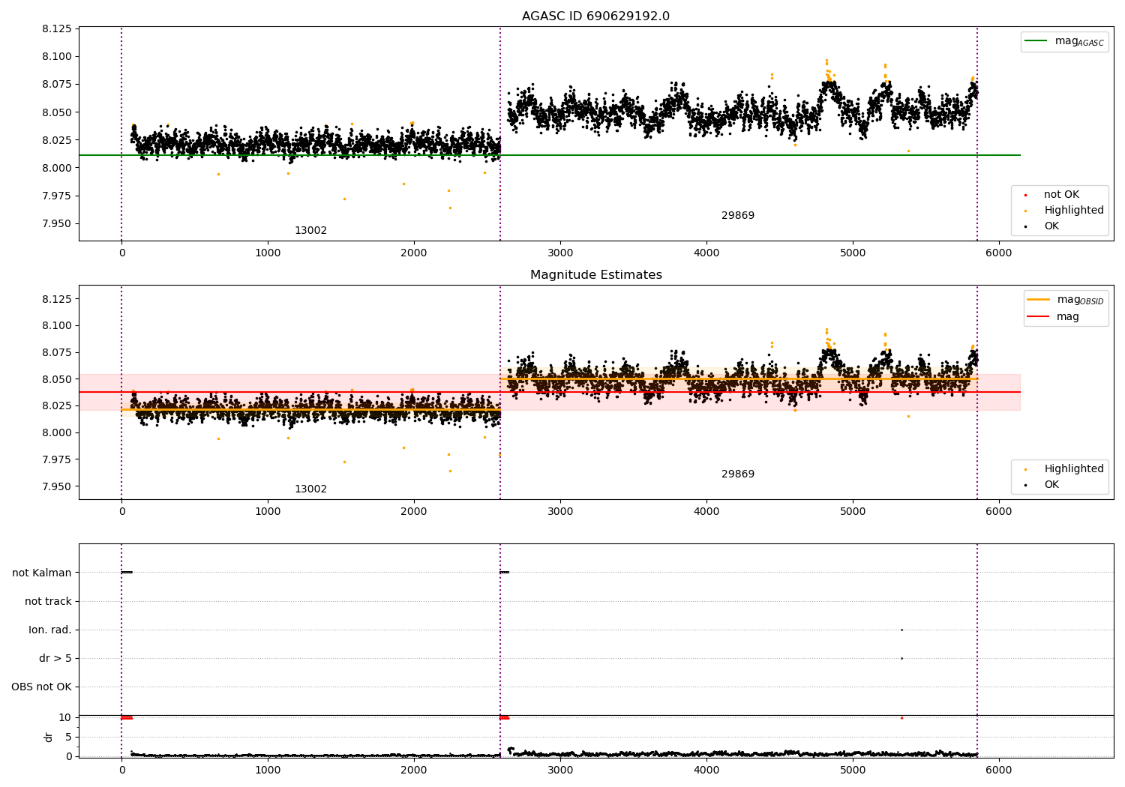This screenshot has height=787, width=1125.
Task: Click the 'dr > 5' axis label
Action: [55, 658]
